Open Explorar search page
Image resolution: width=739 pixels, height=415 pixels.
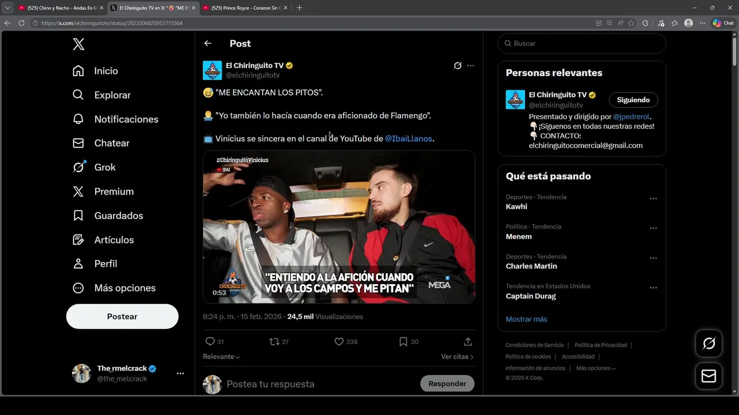[x=102, y=95]
